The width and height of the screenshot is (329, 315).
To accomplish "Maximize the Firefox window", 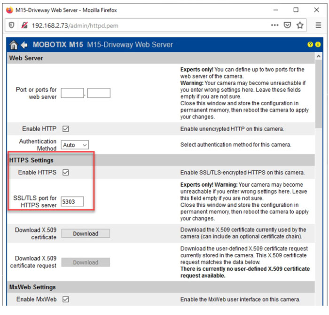I will (296, 10).
